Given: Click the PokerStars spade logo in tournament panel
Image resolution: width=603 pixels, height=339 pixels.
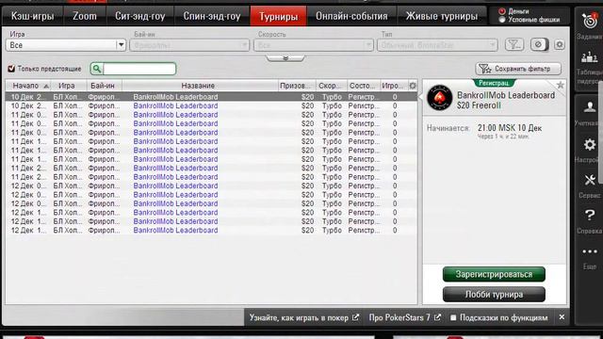Looking at the screenshot, I should (x=440, y=98).
